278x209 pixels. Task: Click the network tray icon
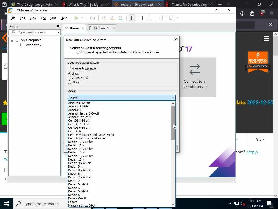[236, 204]
